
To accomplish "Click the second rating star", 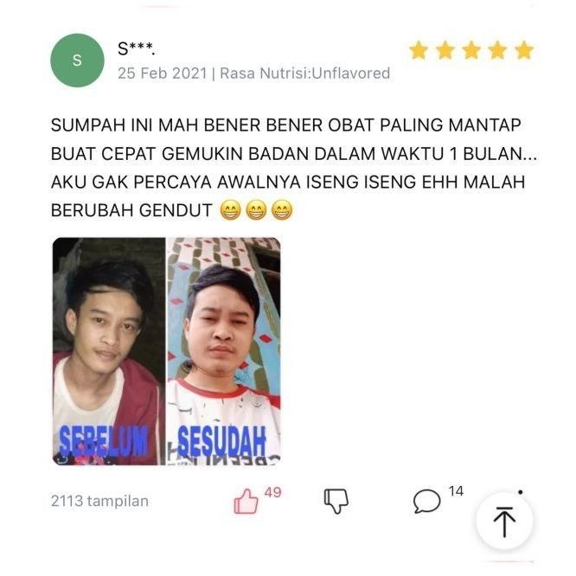I will point(445,50).
